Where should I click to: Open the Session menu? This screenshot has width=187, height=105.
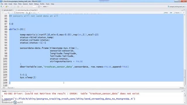[25, 4]
